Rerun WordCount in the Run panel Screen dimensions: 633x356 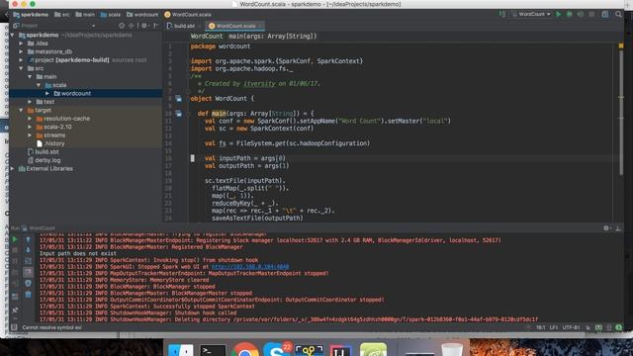coord(15,239)
